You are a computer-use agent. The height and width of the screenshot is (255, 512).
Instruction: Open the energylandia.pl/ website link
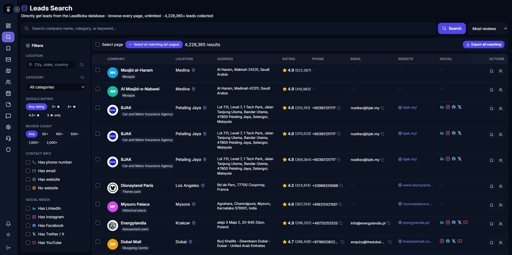pos(414,223)
